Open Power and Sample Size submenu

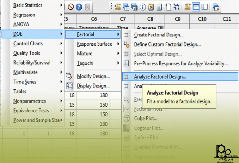point(33,120)
